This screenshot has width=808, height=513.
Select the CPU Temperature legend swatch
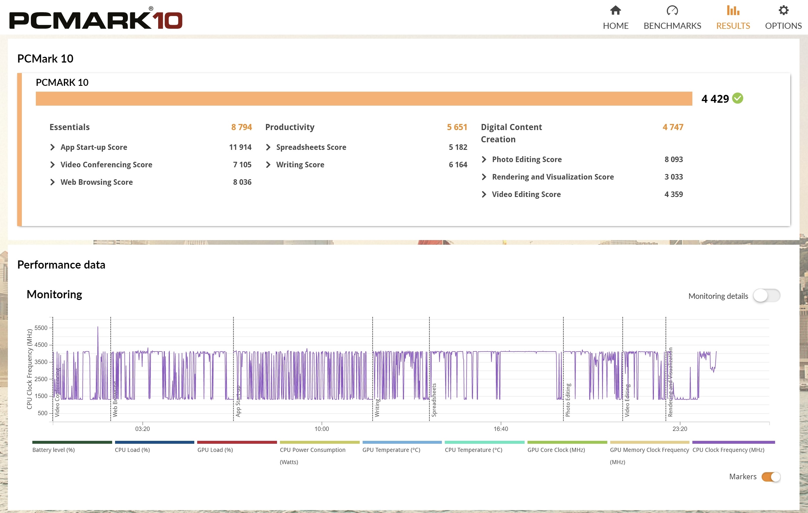[x=484, y=442]
